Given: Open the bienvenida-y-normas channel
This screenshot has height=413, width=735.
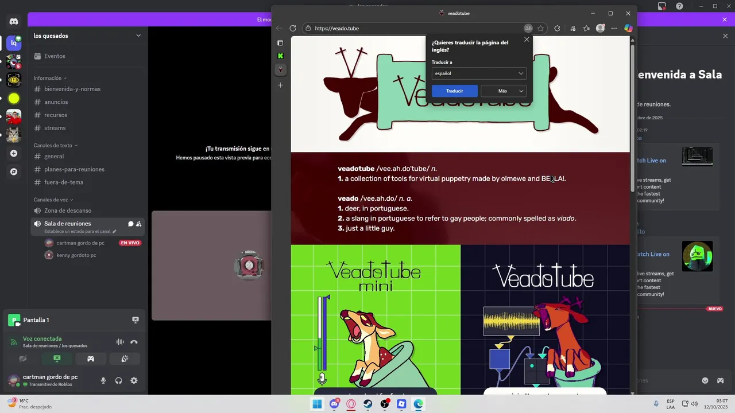Looking at the screenshot, I should pyautogui.click(x=87, y=89).
